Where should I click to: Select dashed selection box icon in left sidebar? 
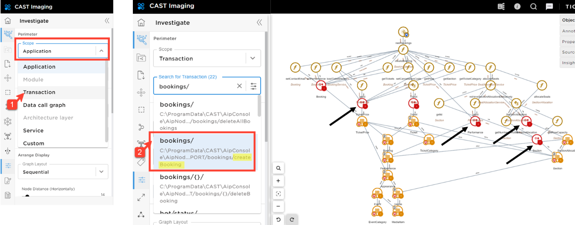[x=7, y=92]
